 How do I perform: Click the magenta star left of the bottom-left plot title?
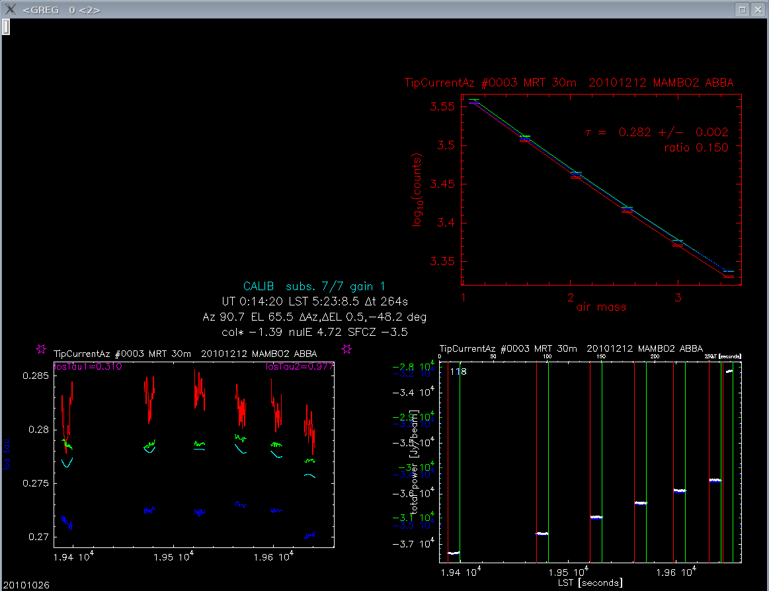click(x=42, y=348)
